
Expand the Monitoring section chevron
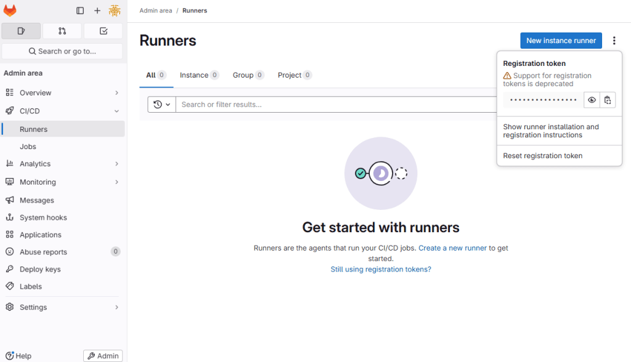click(116, 182)
